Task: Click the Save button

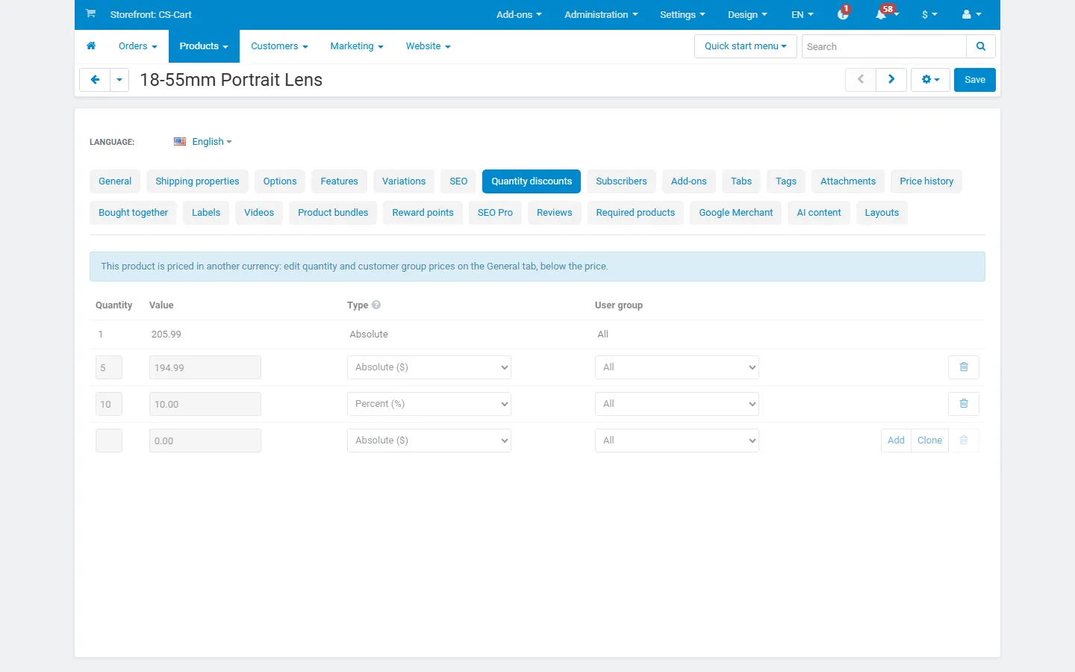Action: pyautogui.click(x=975, y=80)
